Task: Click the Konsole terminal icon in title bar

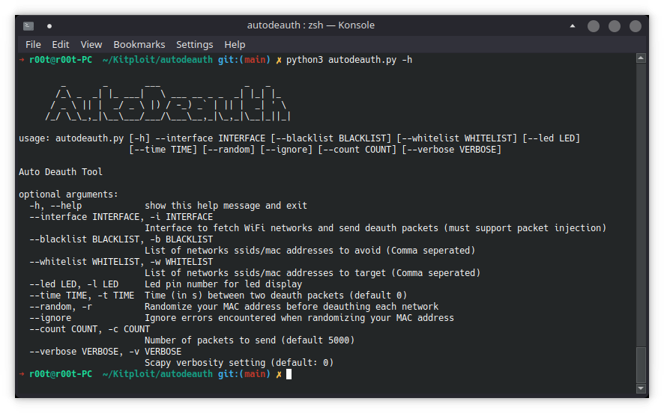Action: click(x=28, y=25)
